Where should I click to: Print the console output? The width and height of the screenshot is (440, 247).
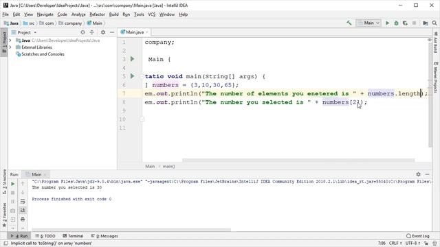23,219
